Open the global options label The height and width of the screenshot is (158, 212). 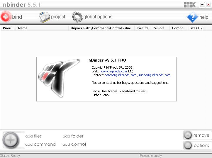(x=98, y=17)
